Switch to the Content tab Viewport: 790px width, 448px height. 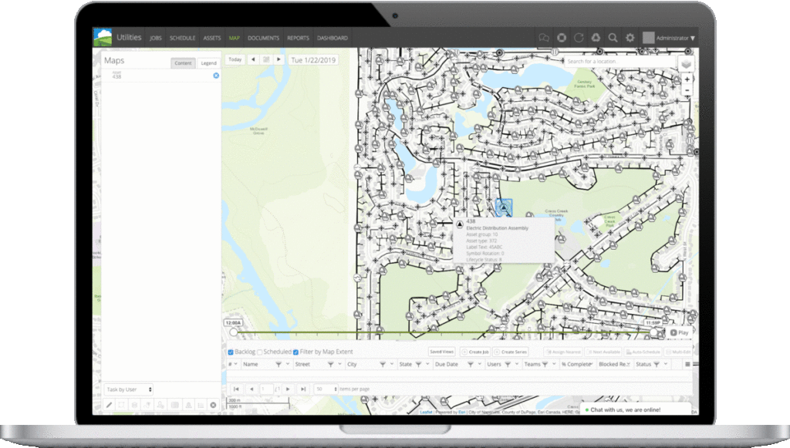[183, 63]
